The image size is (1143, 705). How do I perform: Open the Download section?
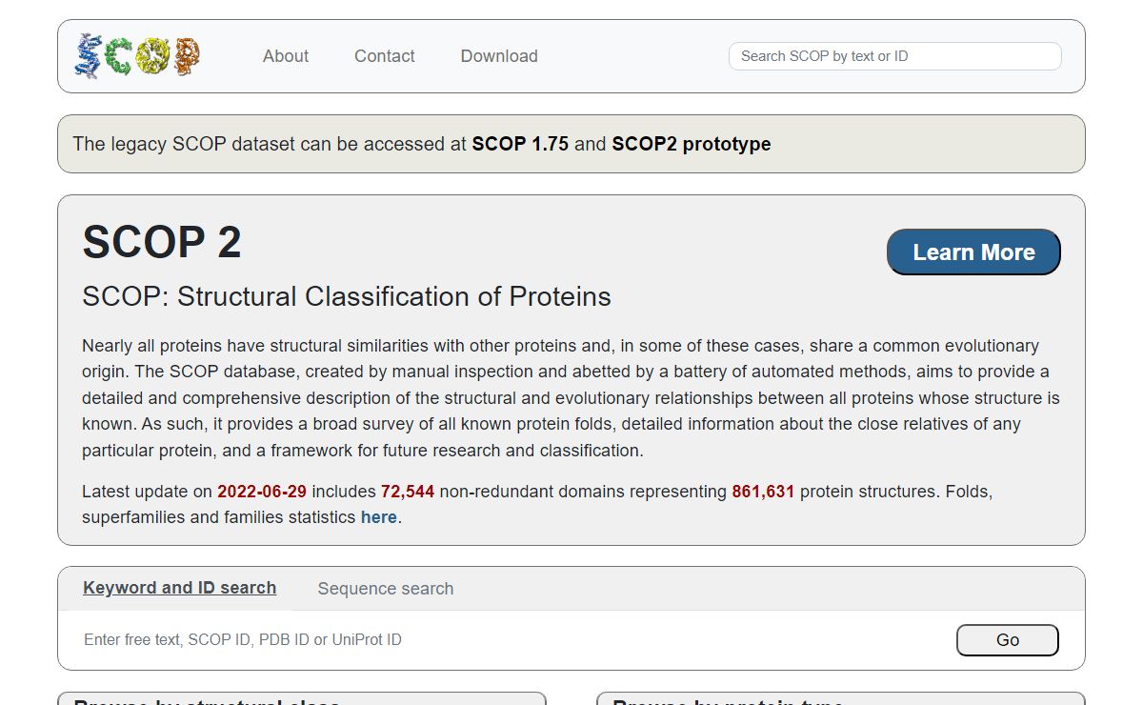coord(499,56)
